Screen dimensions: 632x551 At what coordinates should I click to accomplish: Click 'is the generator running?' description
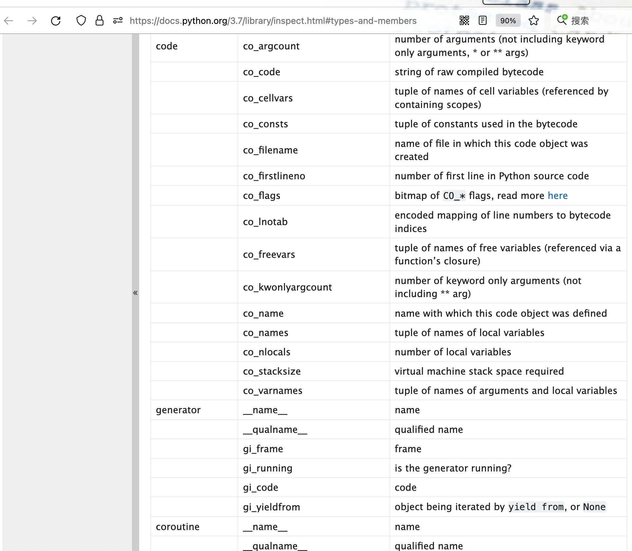[453, 468]
